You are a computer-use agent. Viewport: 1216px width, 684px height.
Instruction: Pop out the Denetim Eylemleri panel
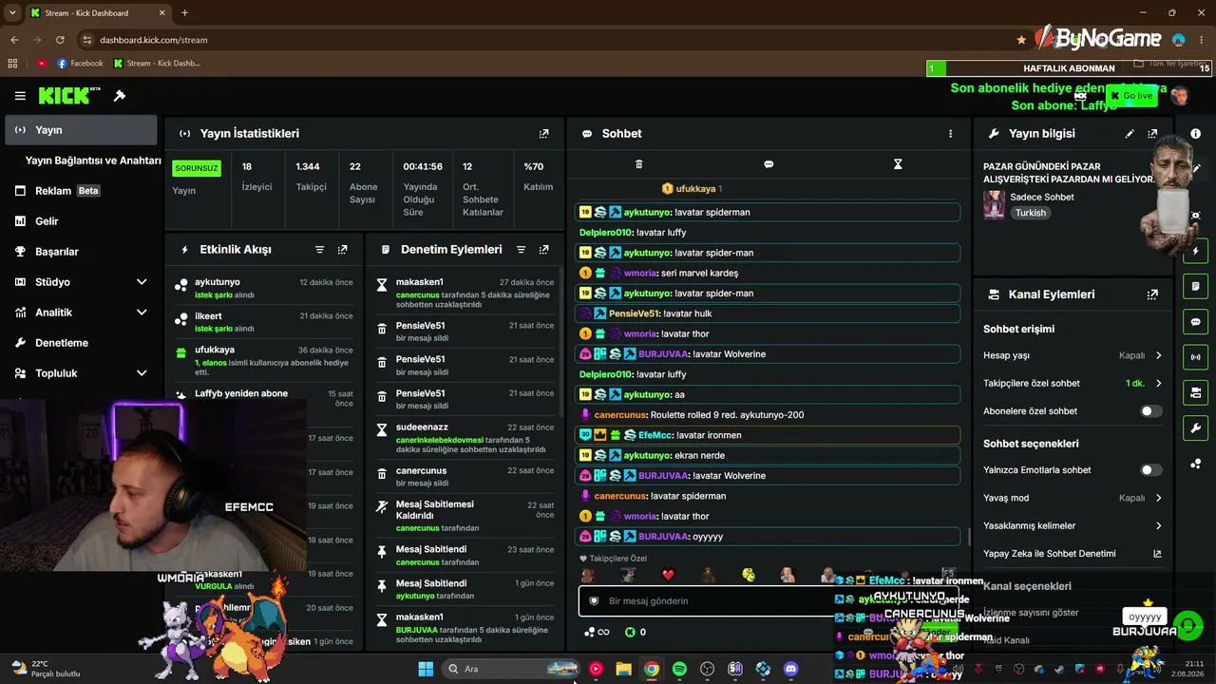tap(543, 250)
